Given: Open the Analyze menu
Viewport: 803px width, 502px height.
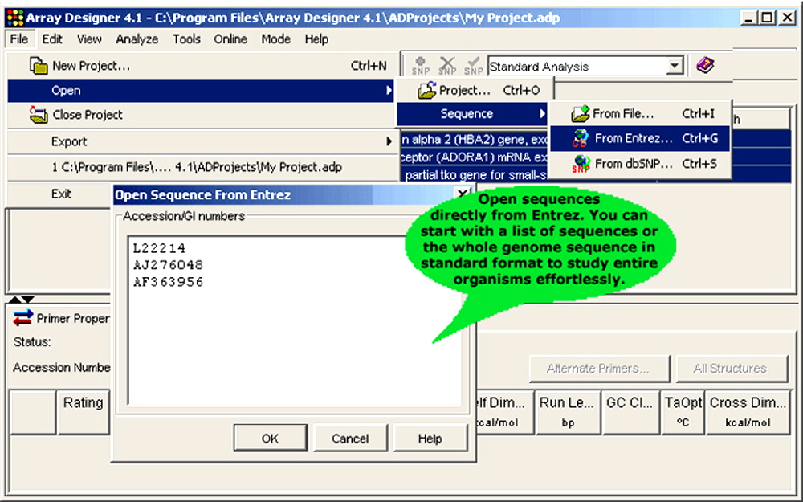Looking at the screenshot, I should (x=137, y=39).
